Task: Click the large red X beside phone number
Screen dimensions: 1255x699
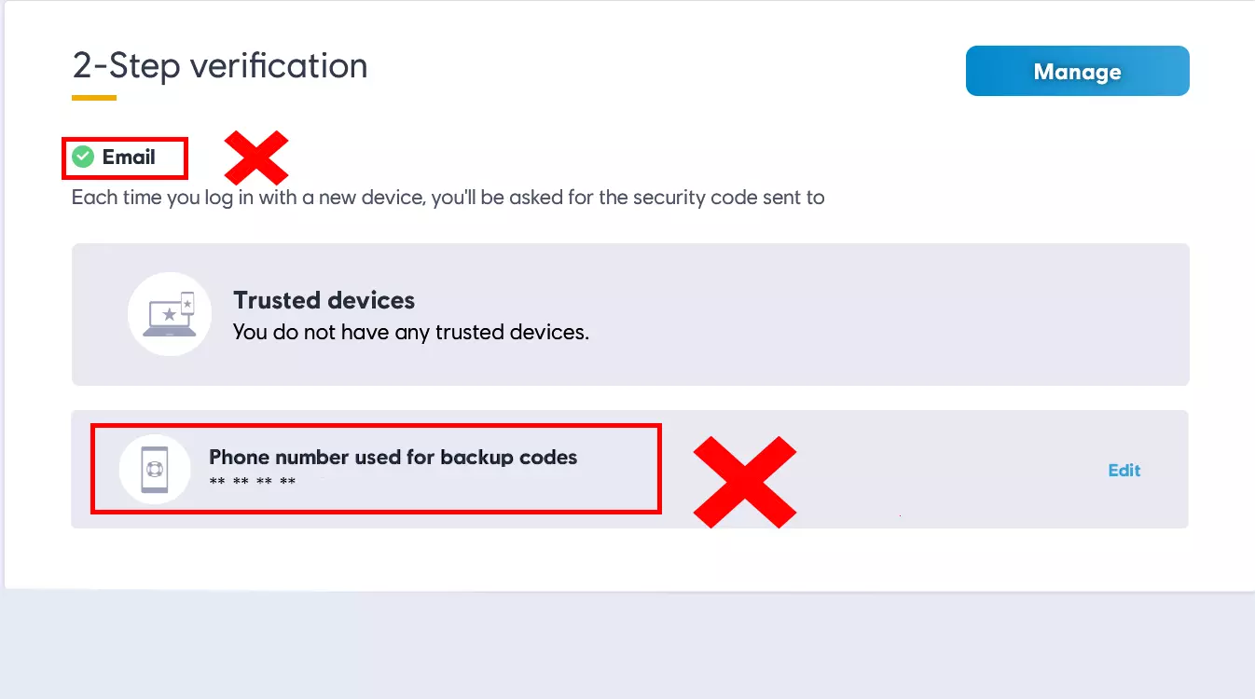Action: tap(744, 482)
